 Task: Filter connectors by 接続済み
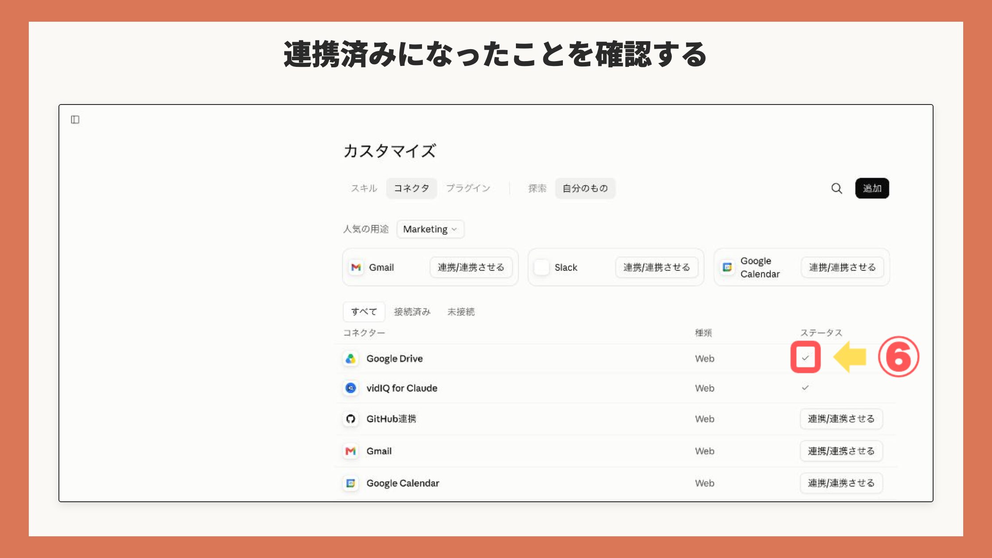click(x=412, y=312)
